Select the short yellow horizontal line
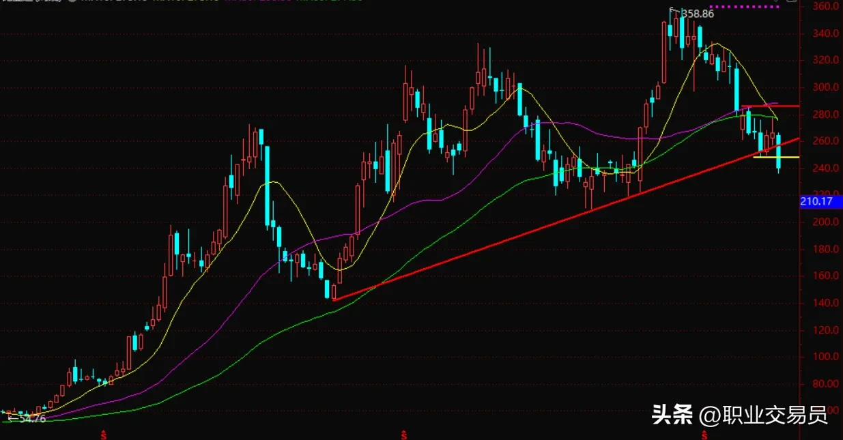843x440 pixels. click(x=776, y=158)
